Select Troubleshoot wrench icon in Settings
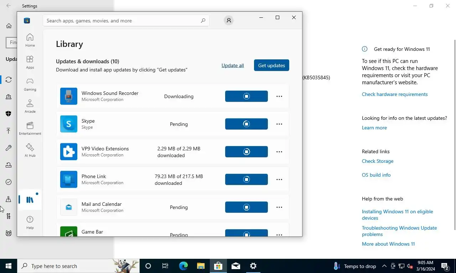The image size is (456, 273). (9, 148)
